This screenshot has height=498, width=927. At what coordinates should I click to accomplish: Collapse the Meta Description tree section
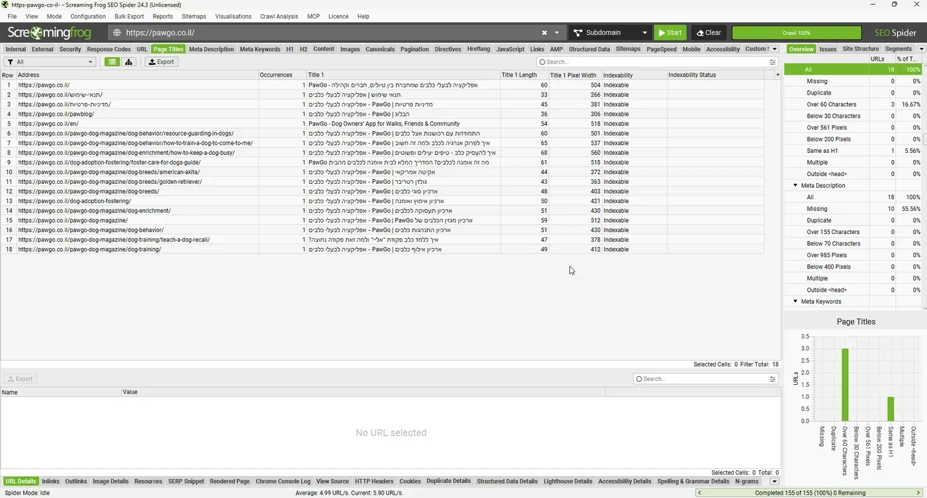click(x=795, y=186)
